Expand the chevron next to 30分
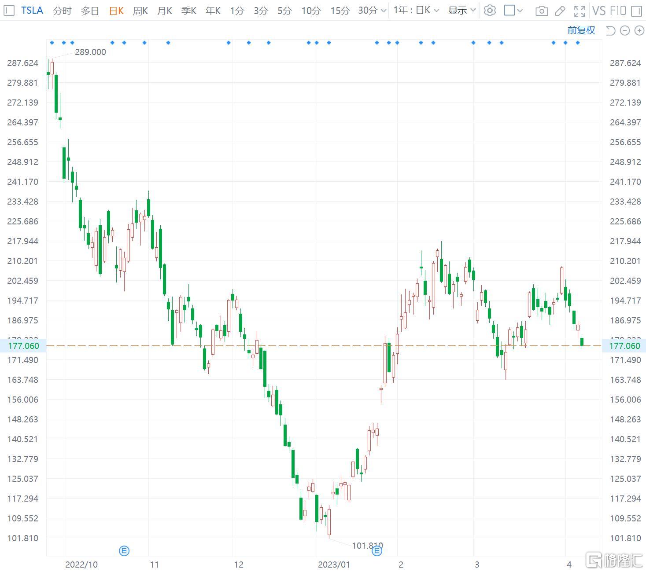Screen dimensions: 646x572 click(383, 11)
